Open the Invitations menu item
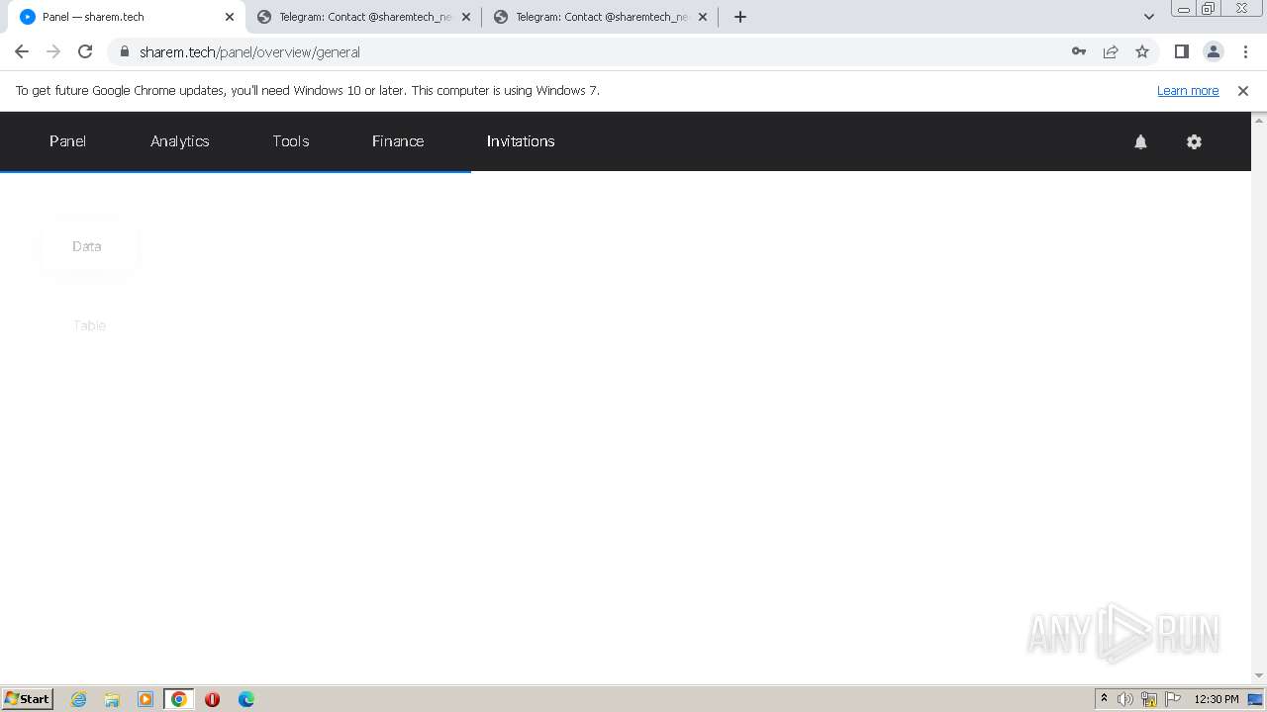The image size is (1267, 712). [521, 141]
